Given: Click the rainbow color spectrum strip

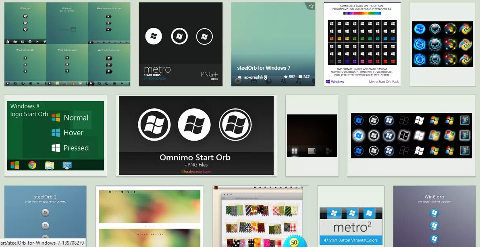Looking at the screenshot, I should (362, 13).
